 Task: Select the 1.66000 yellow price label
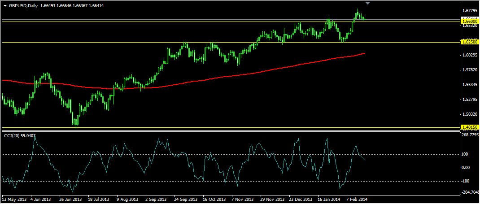click(x=470, y=22)
